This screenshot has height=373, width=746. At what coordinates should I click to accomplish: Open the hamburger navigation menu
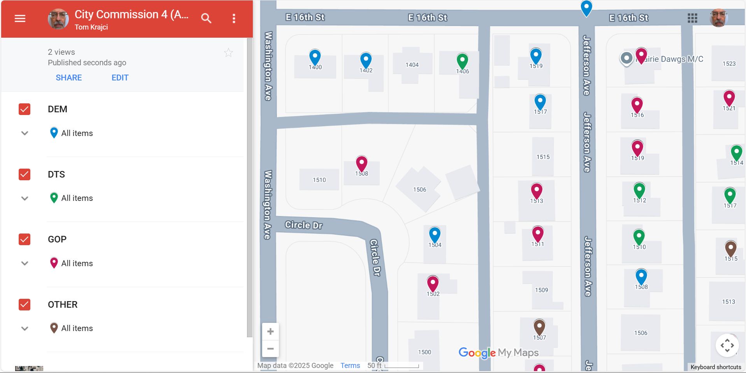pos(19,18)
